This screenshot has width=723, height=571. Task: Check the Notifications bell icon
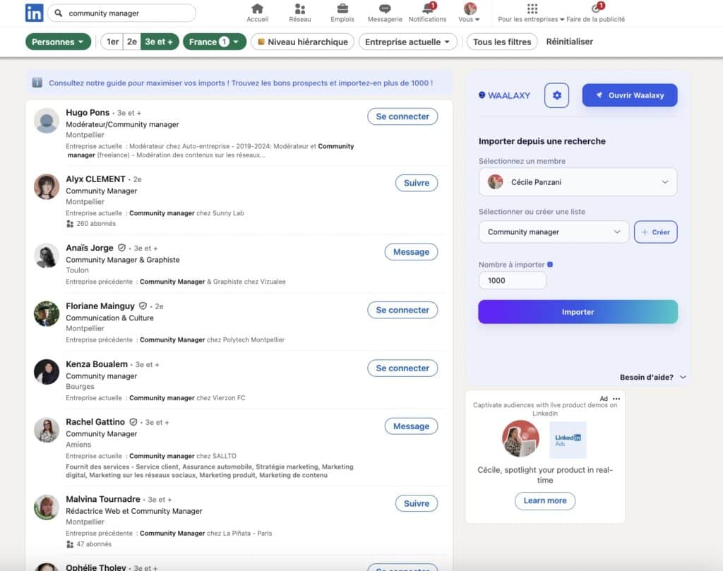click(428, 9)
